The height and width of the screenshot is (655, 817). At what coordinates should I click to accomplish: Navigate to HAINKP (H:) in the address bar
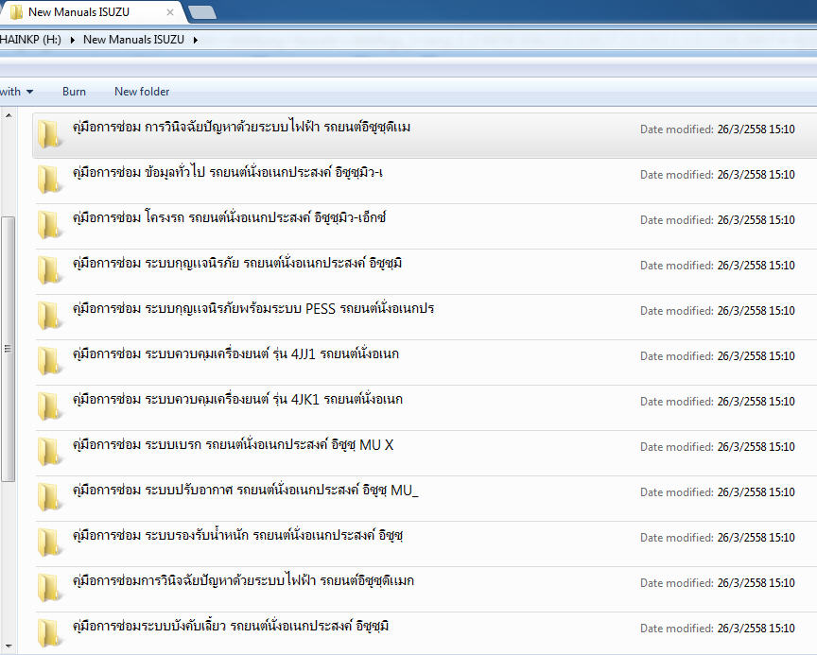point(31,40)
